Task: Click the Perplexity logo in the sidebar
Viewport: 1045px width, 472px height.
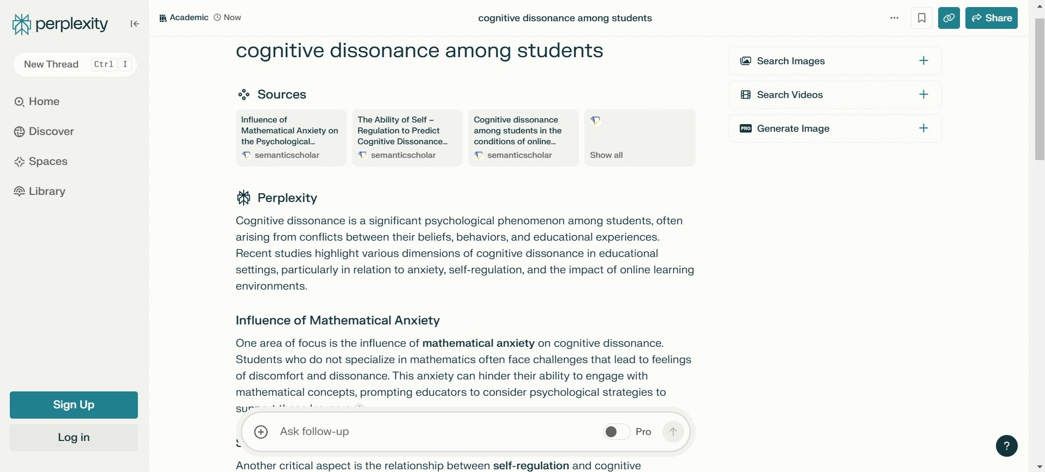Action: pyautogui.click(x=60, y=24)
